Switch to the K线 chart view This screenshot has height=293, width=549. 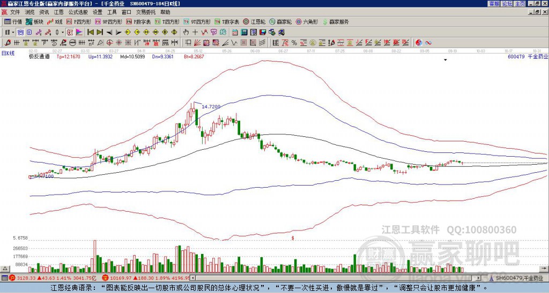55,21
